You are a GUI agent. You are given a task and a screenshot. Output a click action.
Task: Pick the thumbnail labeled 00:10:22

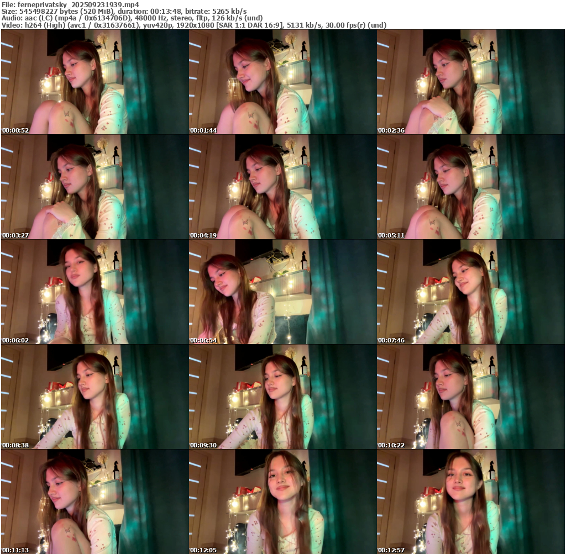(471, 397)
